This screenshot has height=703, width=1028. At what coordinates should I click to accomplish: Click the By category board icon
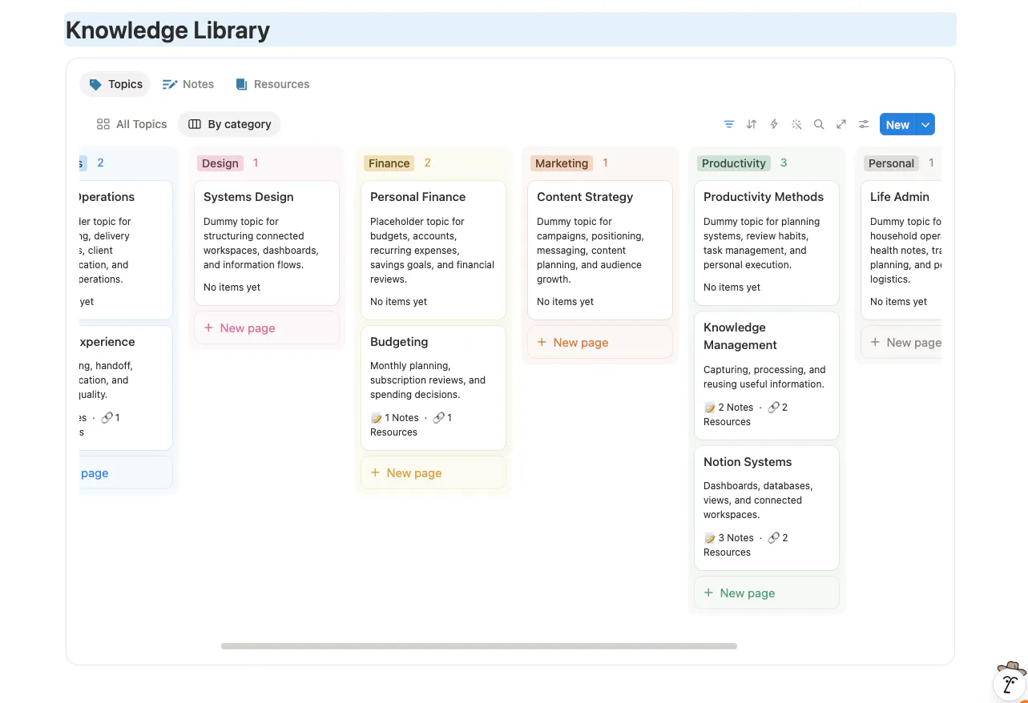click(194, 124)
